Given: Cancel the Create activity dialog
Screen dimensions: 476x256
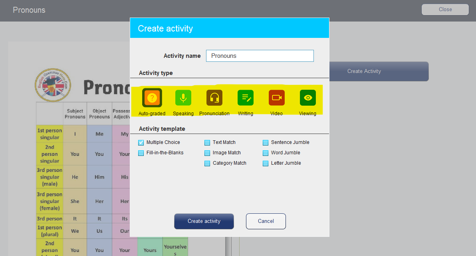Looking at the screenshot, I should coord(266,221).
